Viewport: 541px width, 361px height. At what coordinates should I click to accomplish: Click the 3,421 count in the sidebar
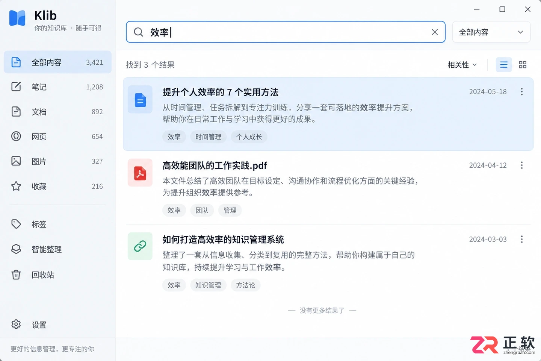(x=94, y=62)
